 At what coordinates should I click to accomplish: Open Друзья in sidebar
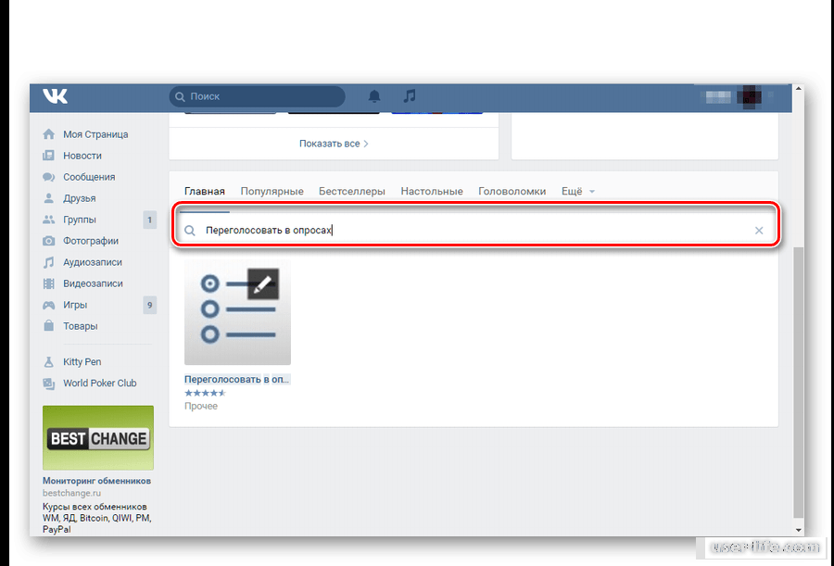pos(80,198)
